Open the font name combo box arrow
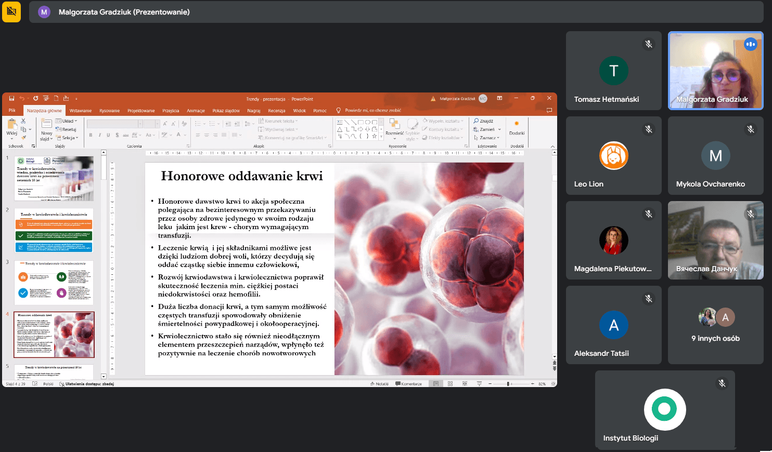 click(x=140, y=124)
